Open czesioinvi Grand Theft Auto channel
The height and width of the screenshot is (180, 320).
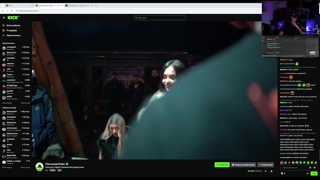point(16,81)
